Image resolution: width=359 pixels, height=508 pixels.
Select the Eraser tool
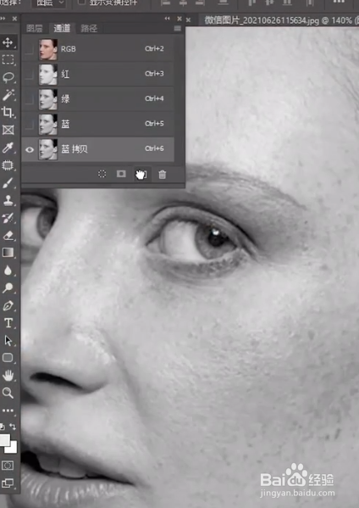(x=8, y=235)
